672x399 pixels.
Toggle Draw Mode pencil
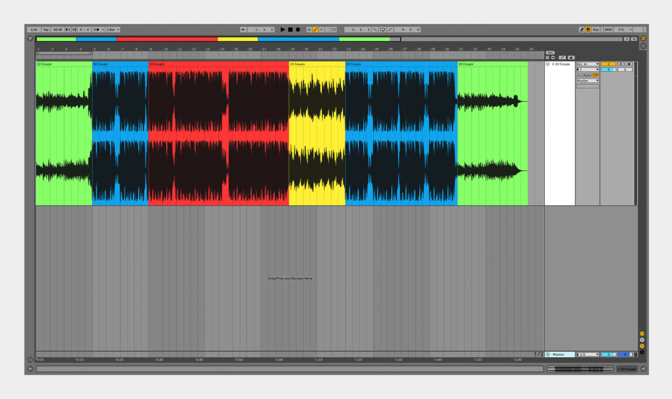click(x=582, y=29)
